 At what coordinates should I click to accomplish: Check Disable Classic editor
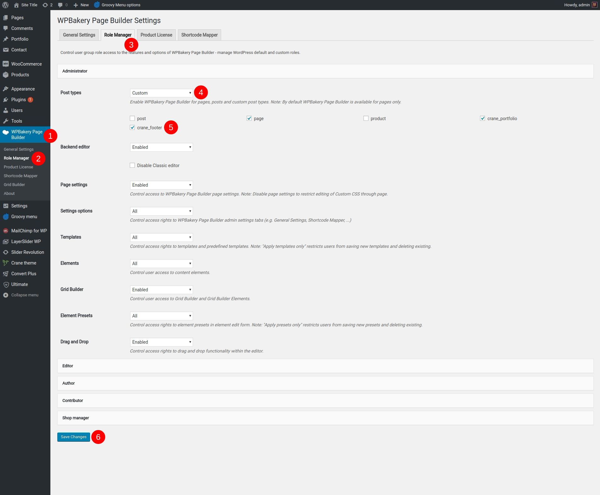coord(132,165)
